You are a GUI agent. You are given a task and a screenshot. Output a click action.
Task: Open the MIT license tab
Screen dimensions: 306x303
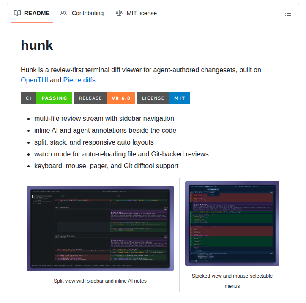click(x=136, y=13)
